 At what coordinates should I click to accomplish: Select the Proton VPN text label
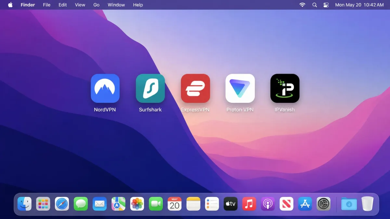coord(240,110)
